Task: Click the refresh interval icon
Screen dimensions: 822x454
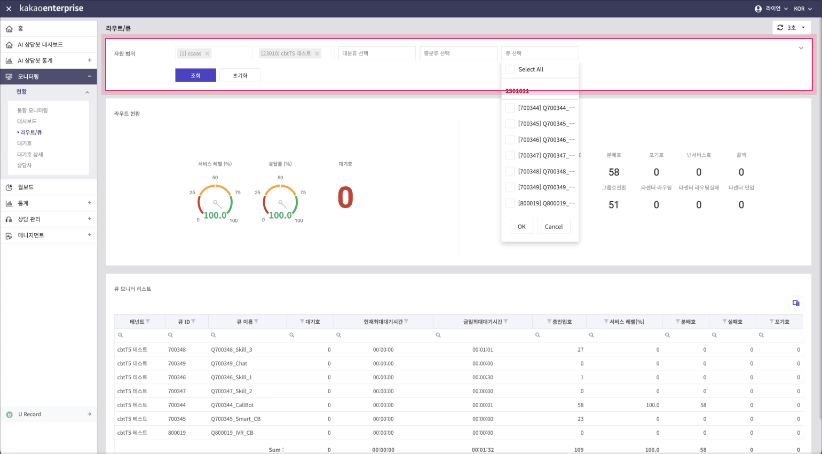Action: (x=780, y=28)
